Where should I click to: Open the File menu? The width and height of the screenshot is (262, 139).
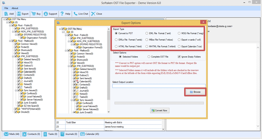click(x=6, y=8)
